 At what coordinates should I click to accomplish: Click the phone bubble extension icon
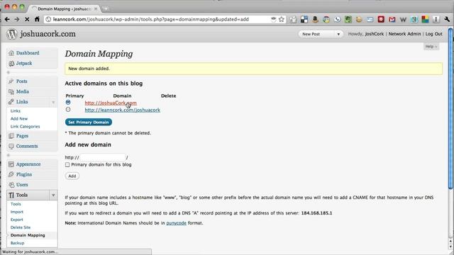(x=337, y=19)
